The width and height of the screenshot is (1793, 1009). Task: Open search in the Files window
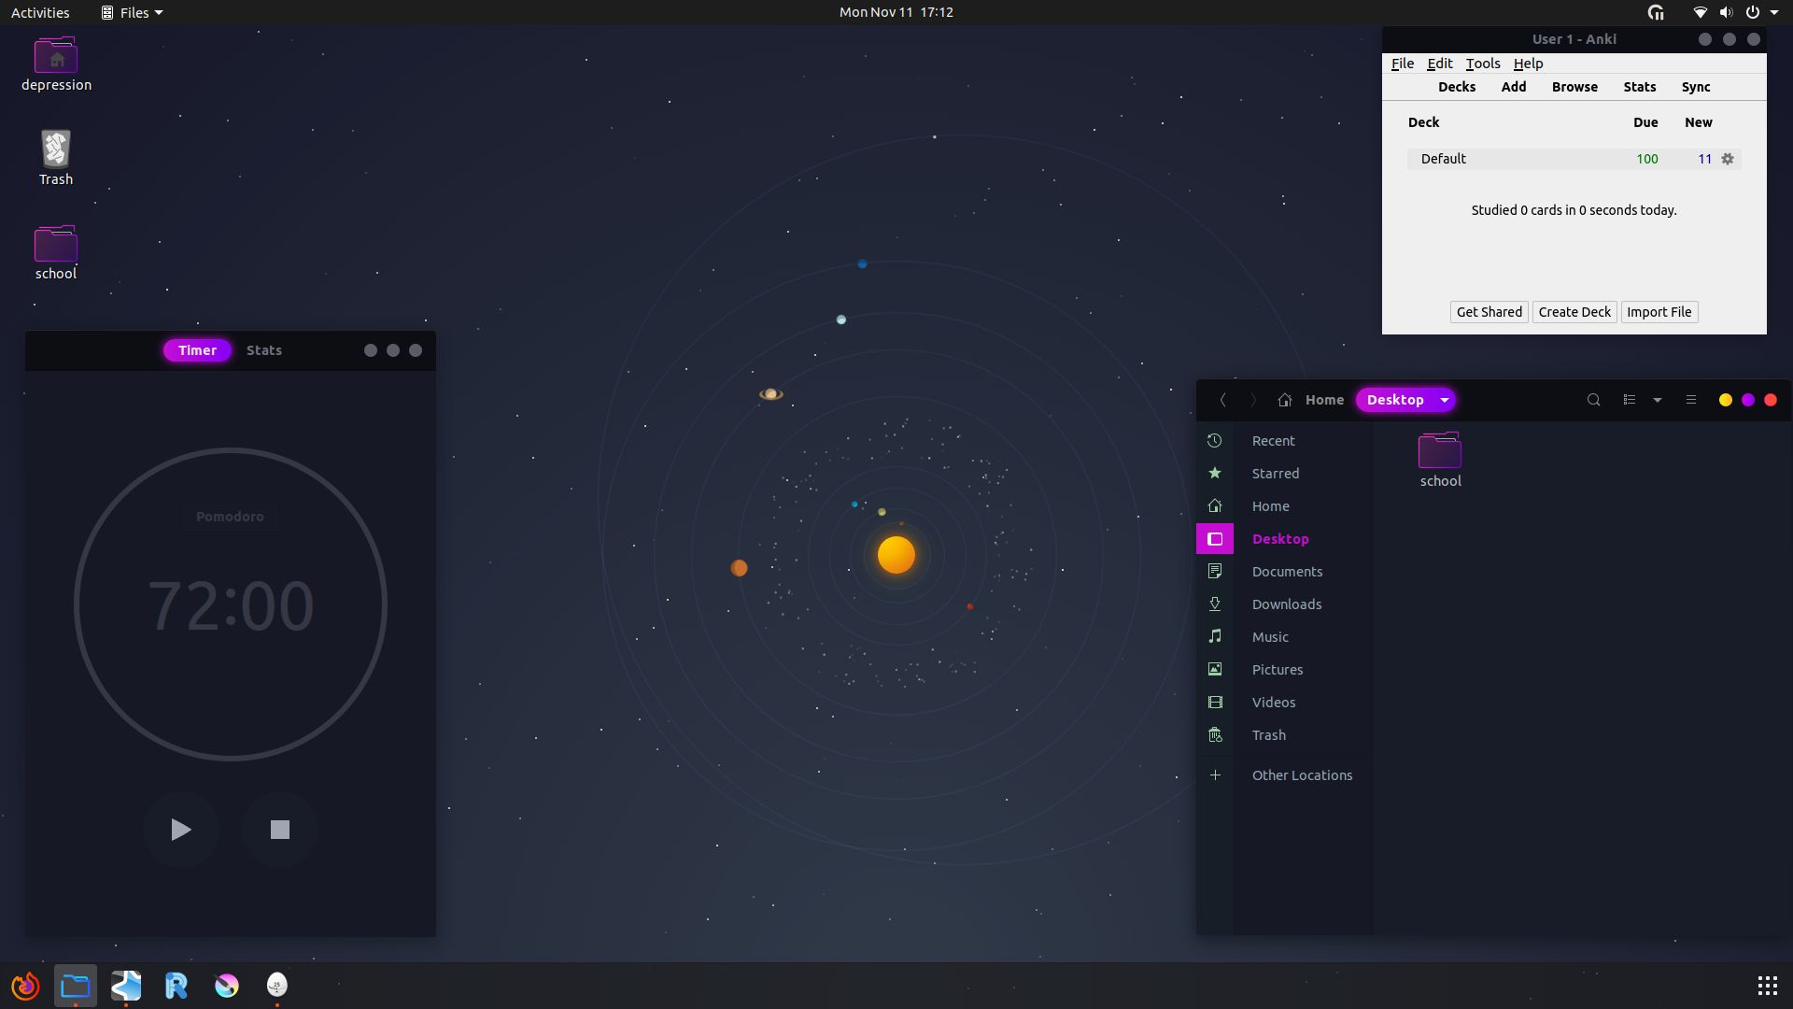pyautogui.click(x=1593, y=399)
